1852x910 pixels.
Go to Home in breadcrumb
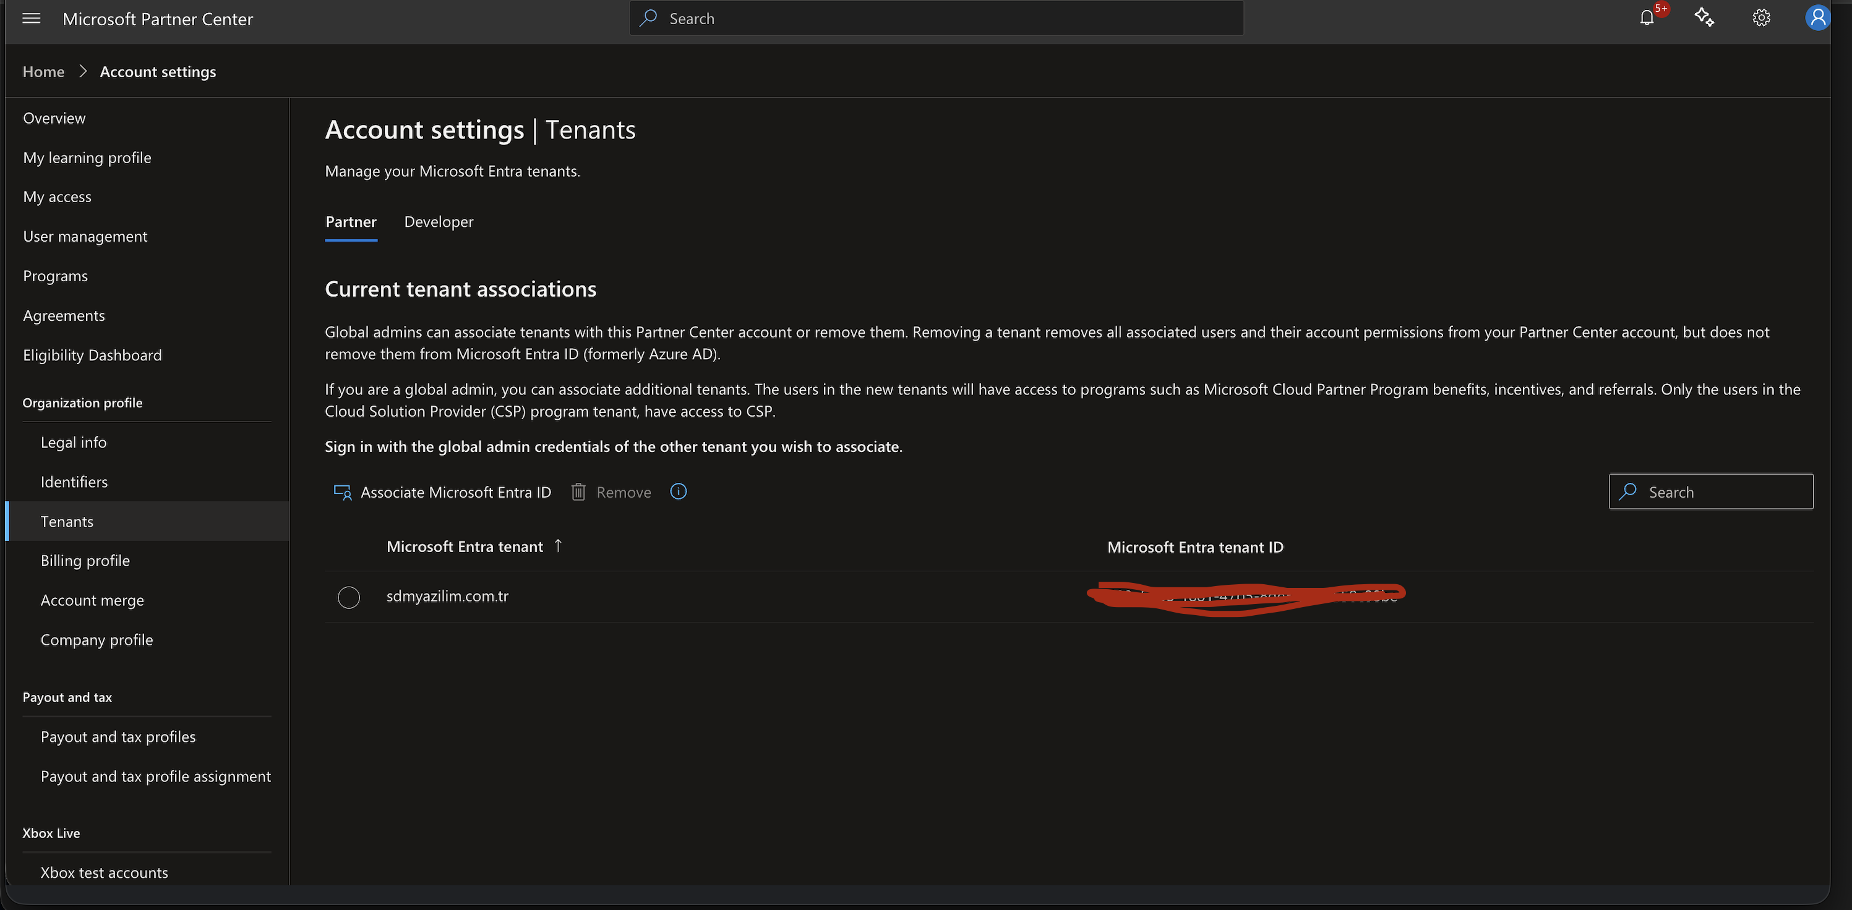pos(44,72)
